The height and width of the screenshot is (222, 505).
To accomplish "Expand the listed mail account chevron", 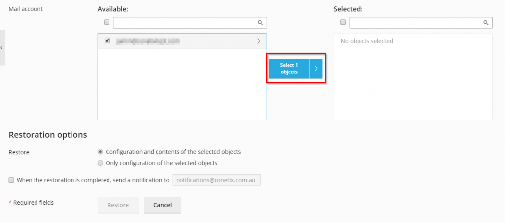I will tap(259, 41).
